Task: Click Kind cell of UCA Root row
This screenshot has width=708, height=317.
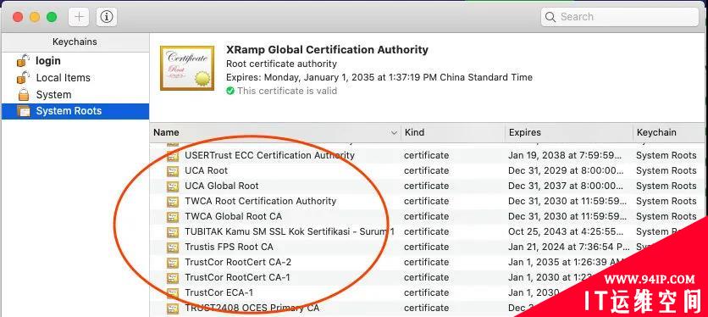Action: (x=426, y=170)
